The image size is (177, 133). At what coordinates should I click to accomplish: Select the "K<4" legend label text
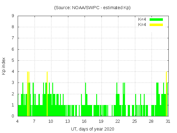pyautogui.click(x=142, y=19)
